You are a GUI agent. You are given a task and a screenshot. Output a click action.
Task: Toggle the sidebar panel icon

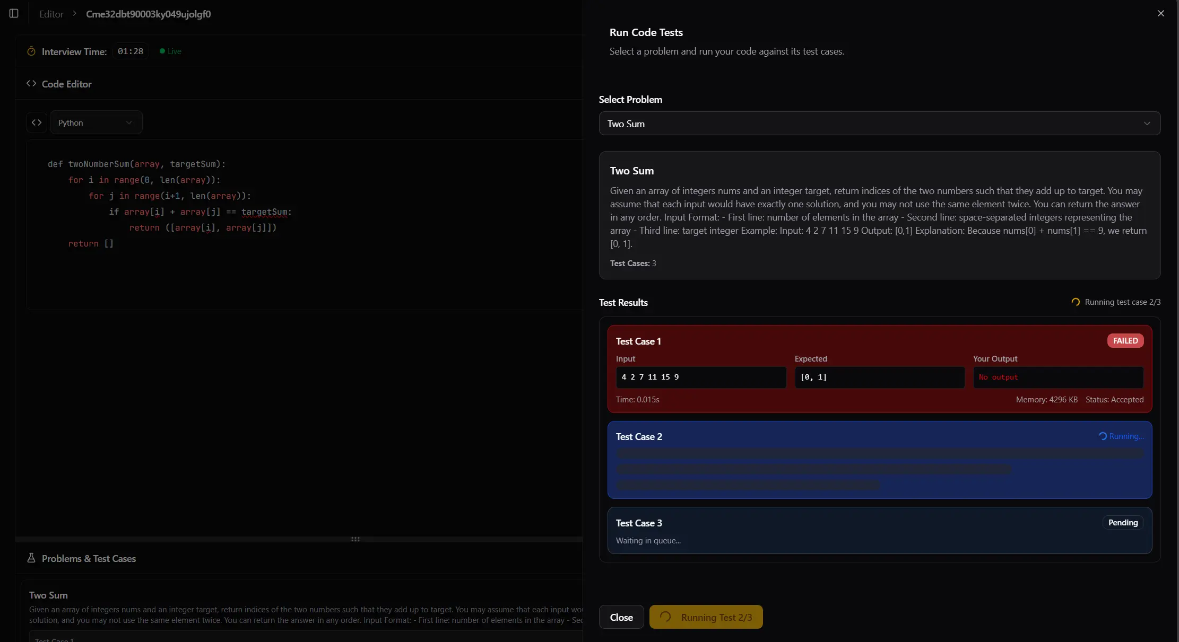pos(14,13)
